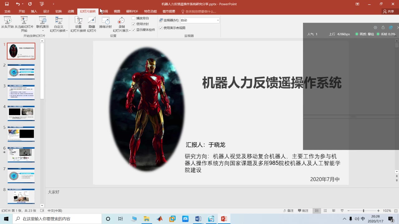Click 中文(中国) language indicator
The image size is (399, 224).
(55, 211)
